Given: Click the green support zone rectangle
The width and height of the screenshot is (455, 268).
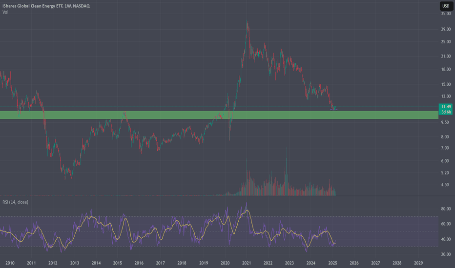Looking at the screenshot, I should pyautogui.click(x=219, y=115).
